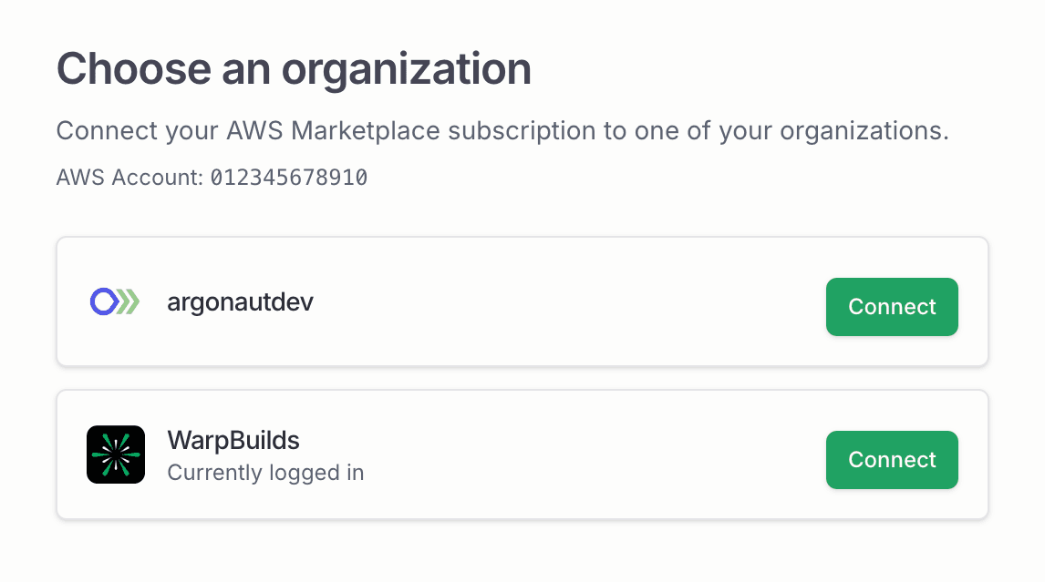Click the green chevrons in argonautdev's logo
The height and width of the screenshot is (582, 1045).
tap(129, 299)
